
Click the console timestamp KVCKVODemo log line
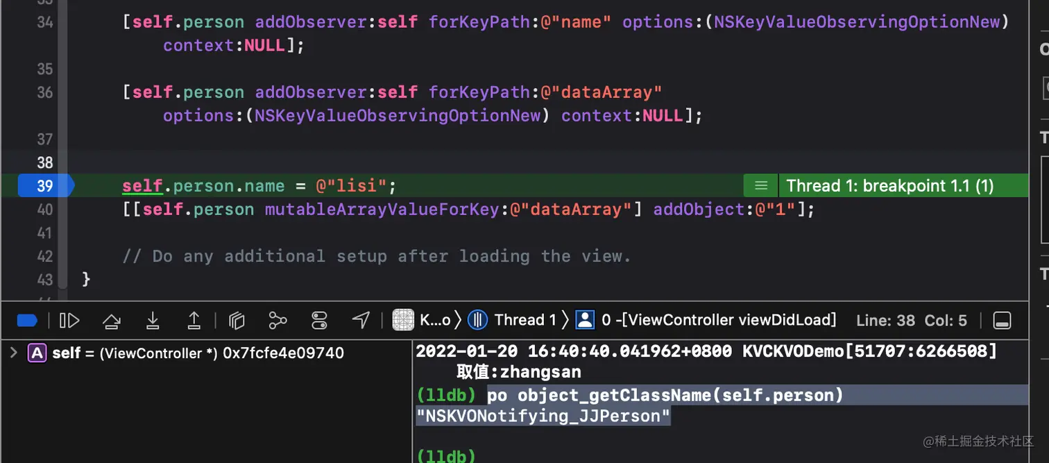tap(706, 351)
